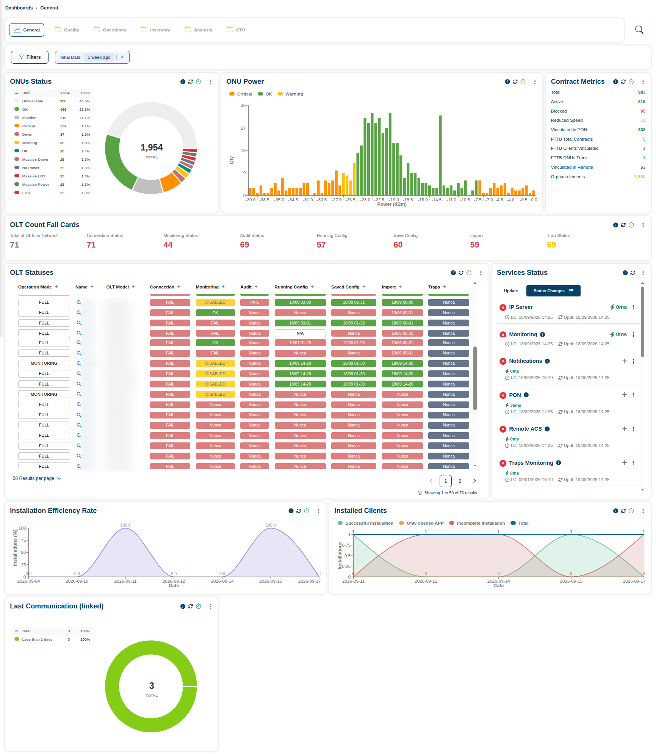
Task: Open the Filters button
Action: [30, 57]
